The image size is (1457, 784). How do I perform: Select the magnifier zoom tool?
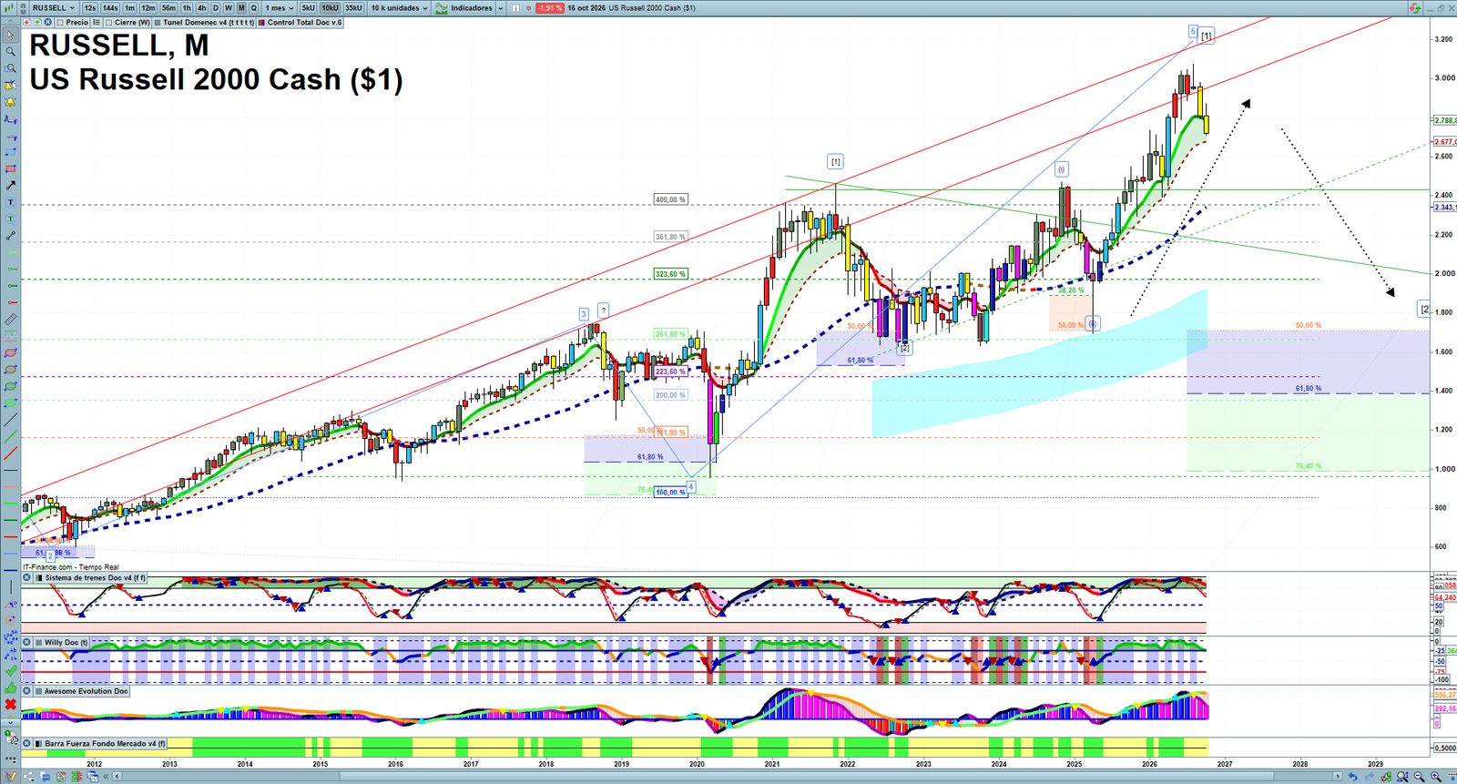10,52
